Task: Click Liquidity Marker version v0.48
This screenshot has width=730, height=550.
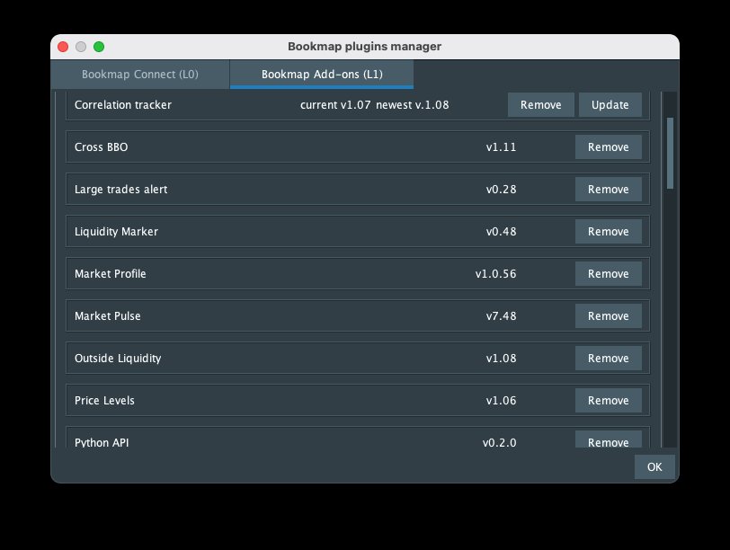Action: [501, 231]
